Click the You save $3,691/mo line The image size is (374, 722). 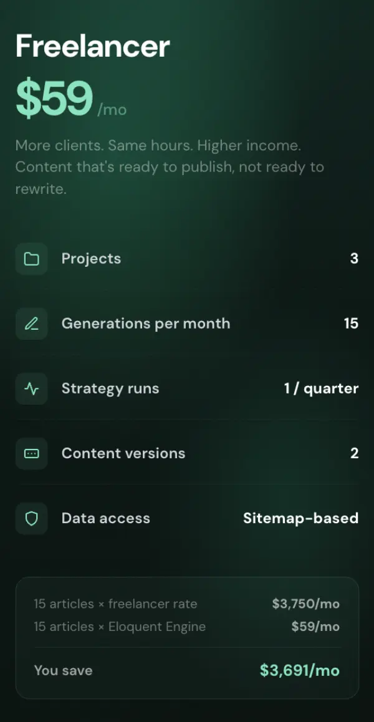coord(187,670)
